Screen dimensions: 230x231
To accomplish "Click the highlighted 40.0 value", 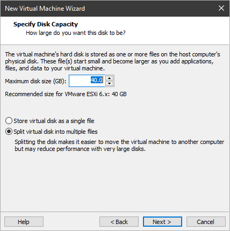I will point(97,80).
